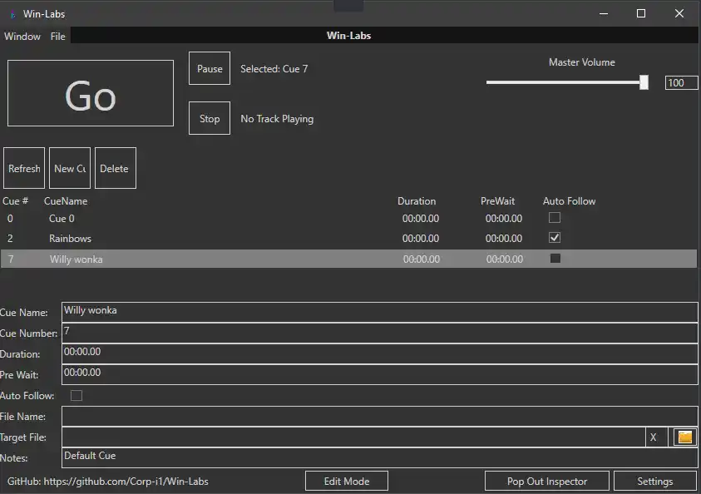Clear the target file with X button
The image size is (701, 494).
click(654, 437)
